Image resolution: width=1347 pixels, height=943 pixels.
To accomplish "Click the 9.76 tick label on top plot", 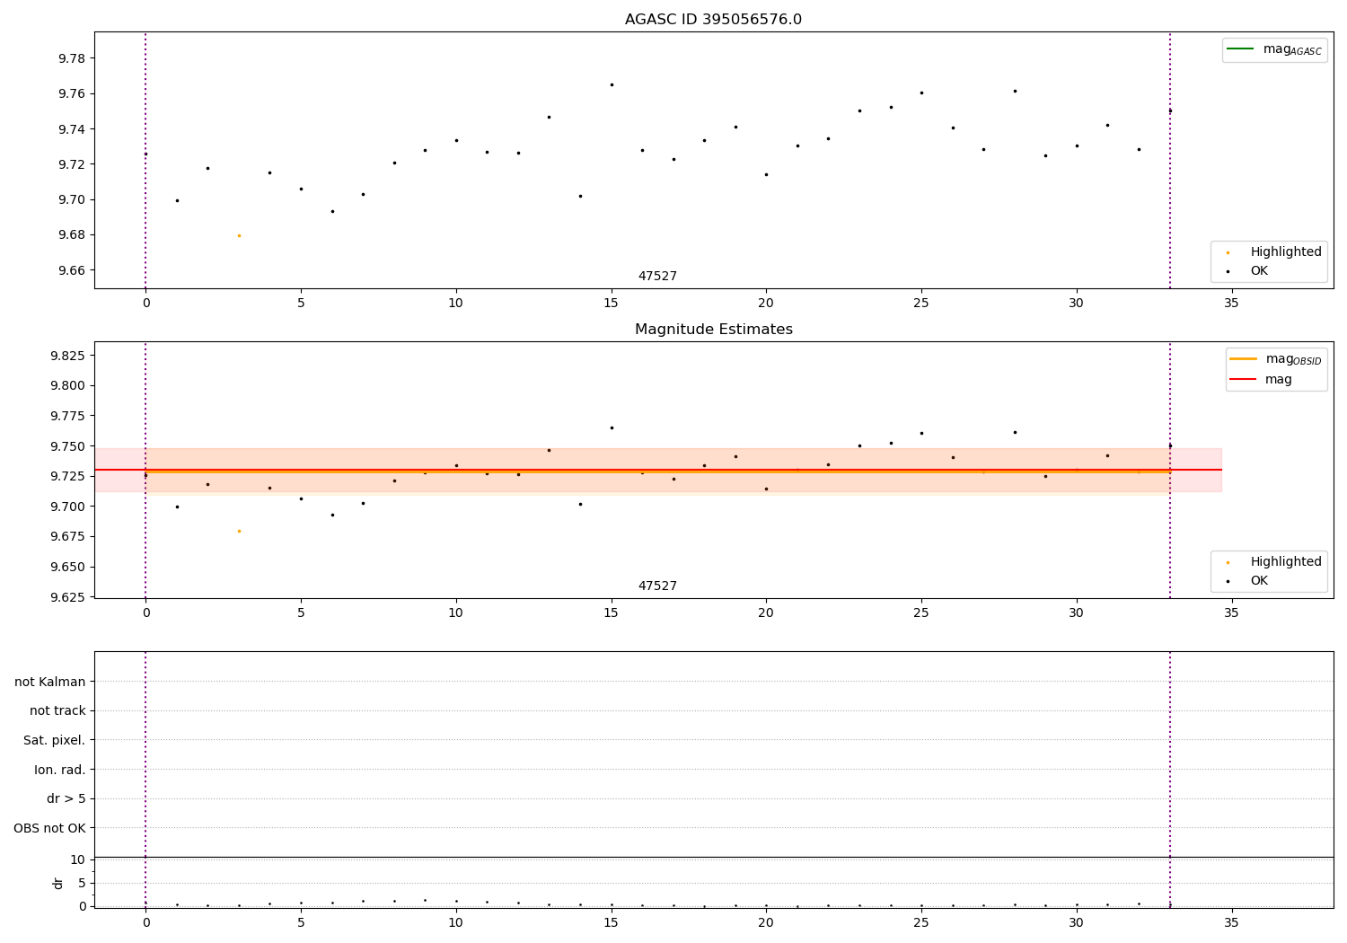I will pyautogui.click(x=72, y=94).
